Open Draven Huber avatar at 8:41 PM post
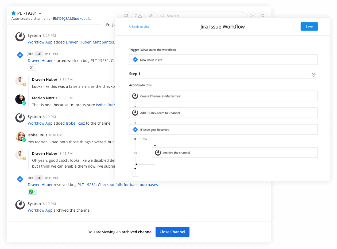 point(20,155)
